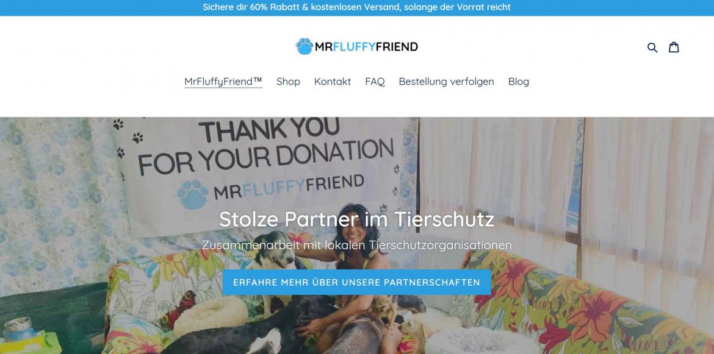Click the white fluffy dog bed on the sofa

pyautogui.click(x=211, y=316)
